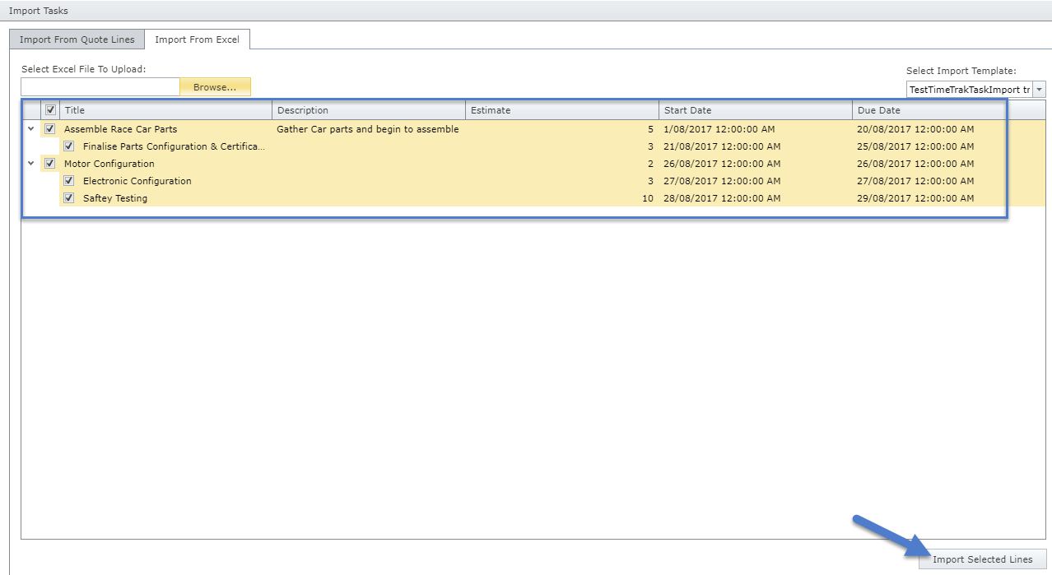
Task: Uncheck Finalise Parts Configuration checkbox
Action: point(69,146)
